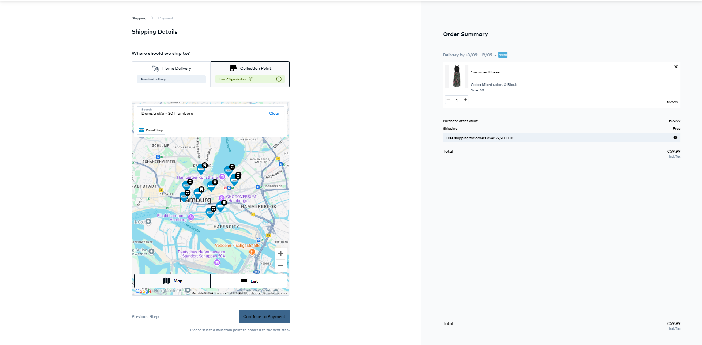Viewport: 702px width, 345px height.
Task: Switch to Map view tab
Action: [x=172, y=281]
